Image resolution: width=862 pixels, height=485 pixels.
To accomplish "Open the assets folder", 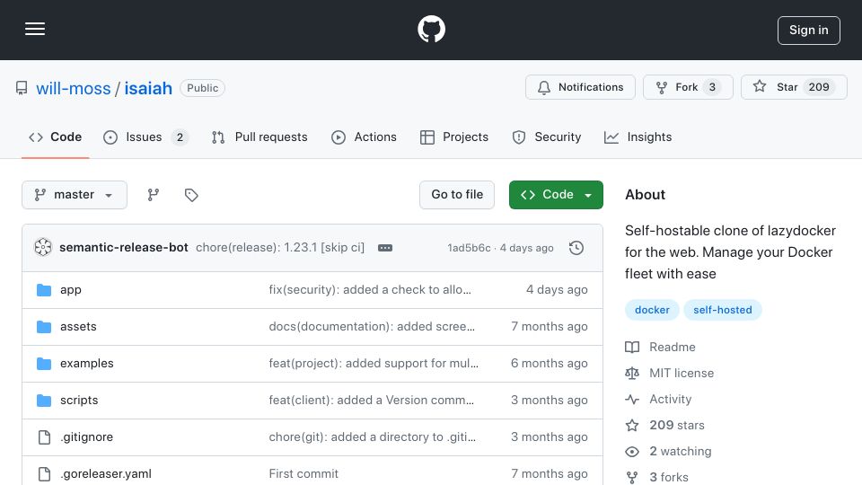I will click(78, 327).
